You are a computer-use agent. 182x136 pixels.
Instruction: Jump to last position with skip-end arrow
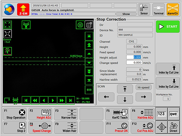(x=71, y=100)
